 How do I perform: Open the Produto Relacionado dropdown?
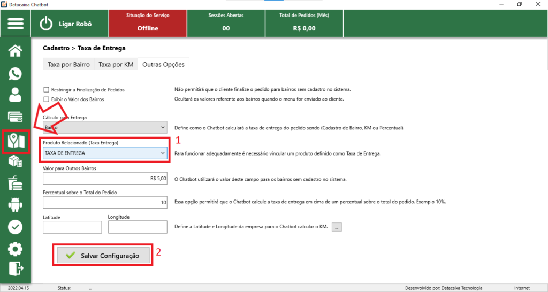coord(105,153)
